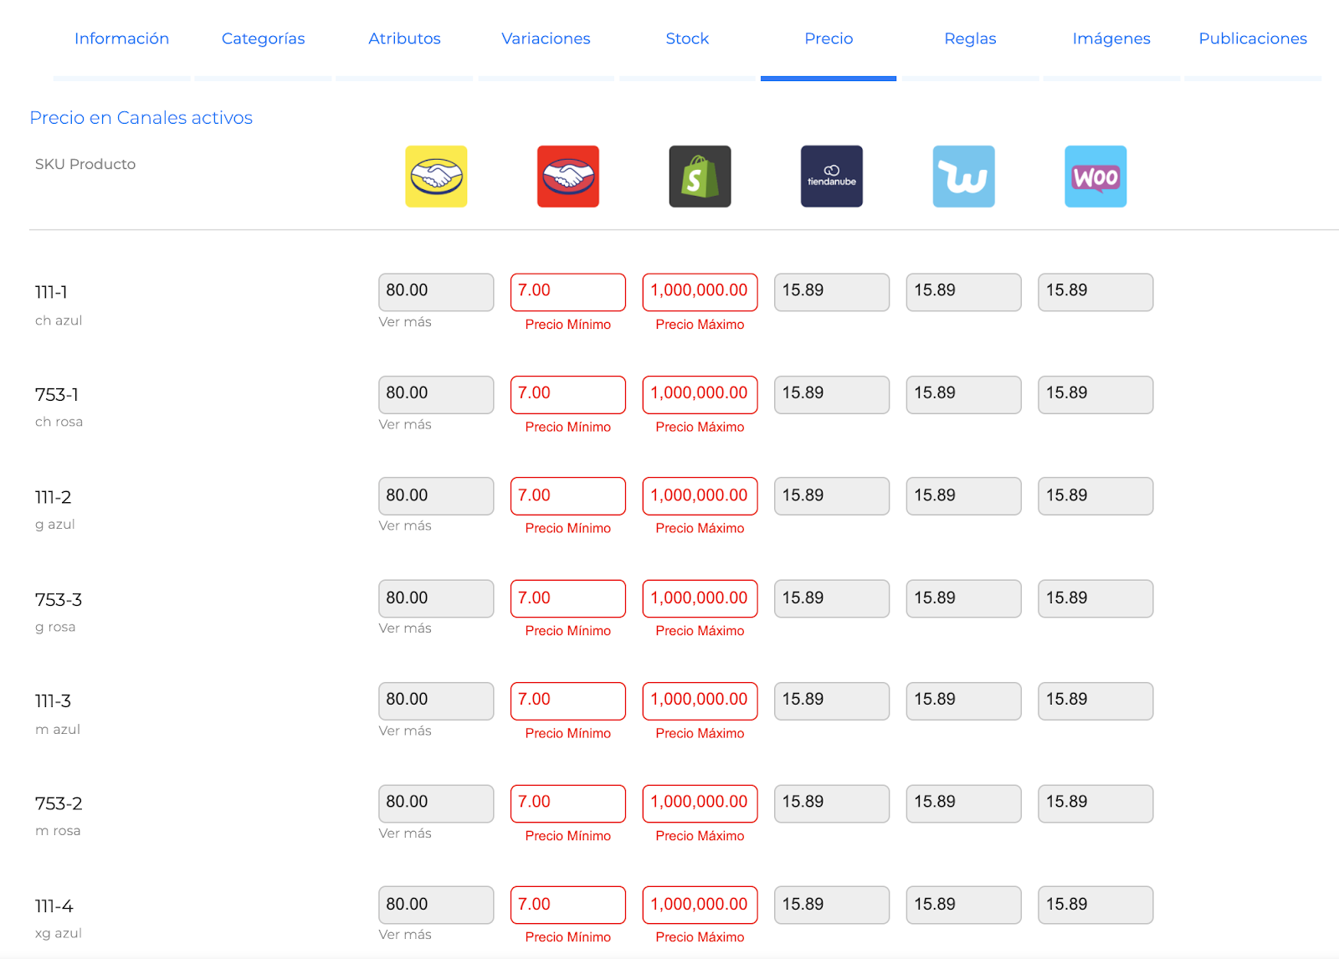Click 'Ver más' for SKU 111-4
Screen dimensions: 1339x959
click(405, 935)
